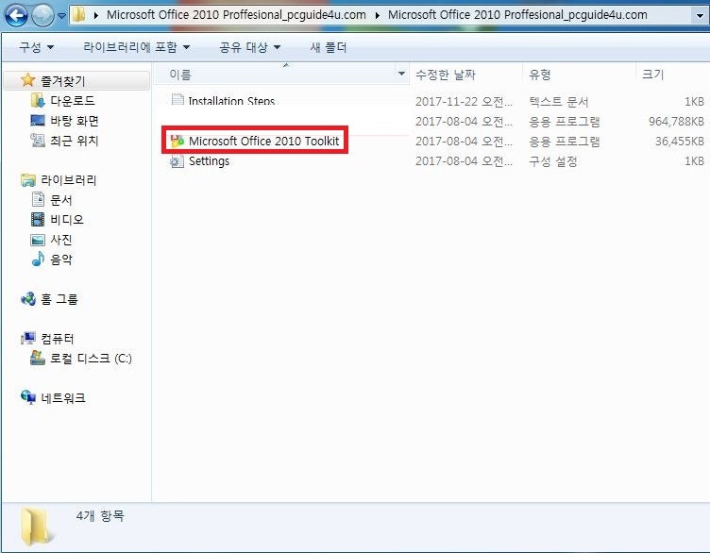The height and width of the screenshot is (553, 710).
Task: Select the Settings file name
Action: (x=209, y=160)
